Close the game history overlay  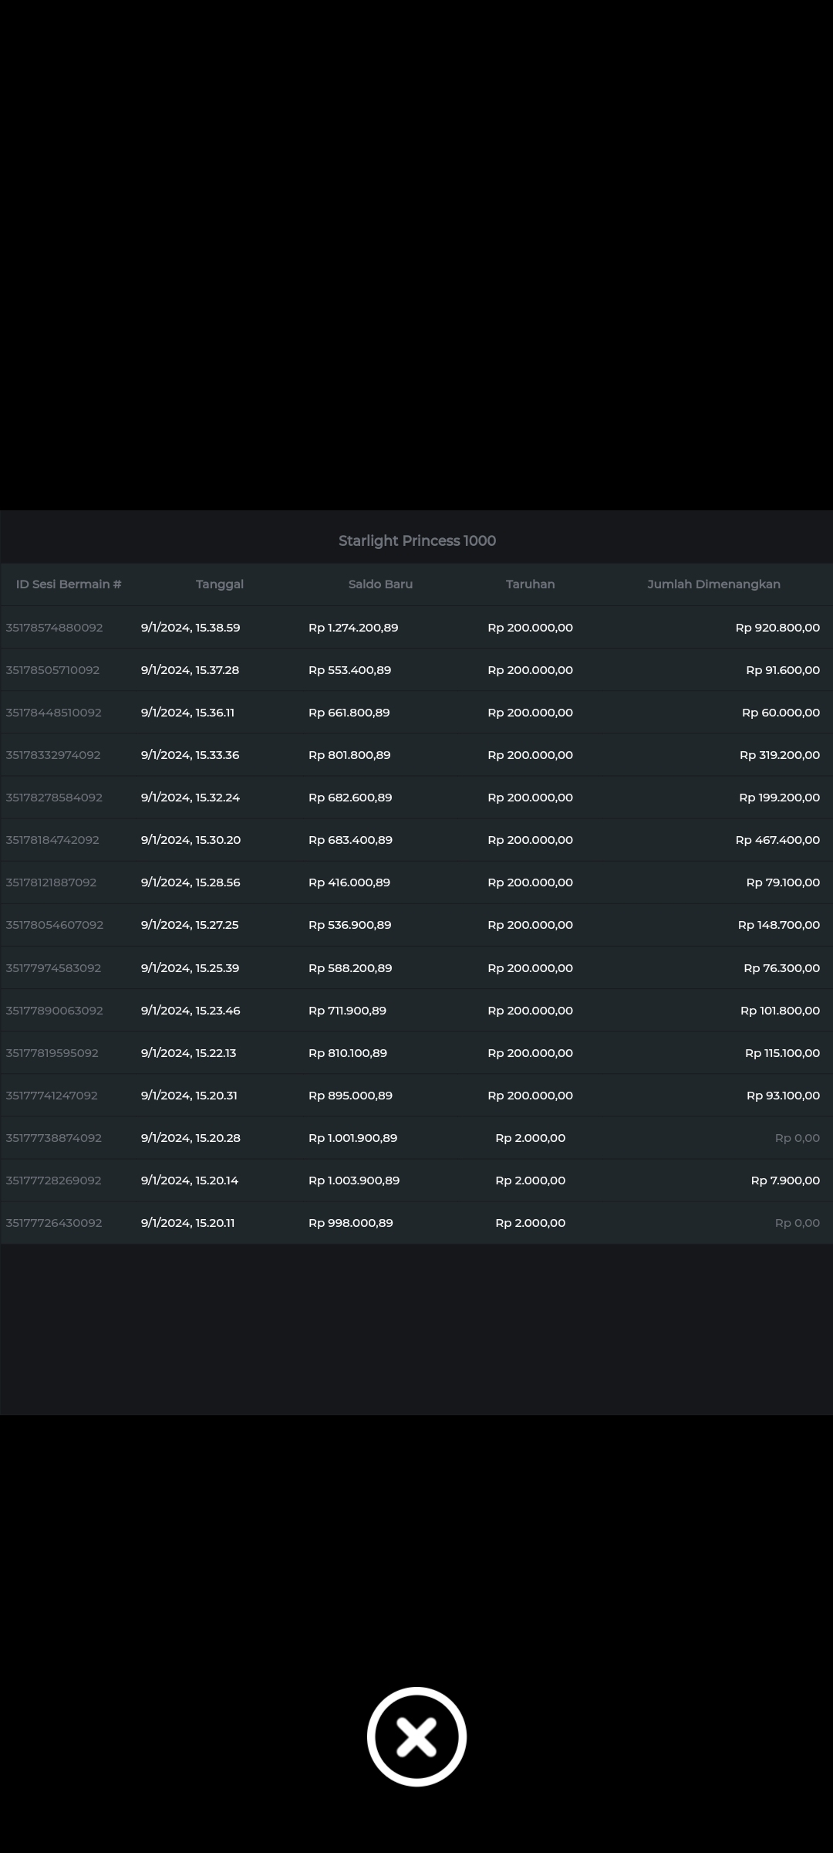coord(416,1736)
